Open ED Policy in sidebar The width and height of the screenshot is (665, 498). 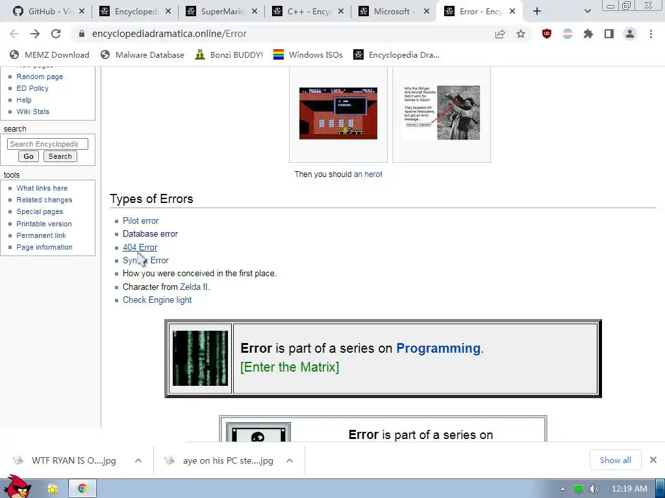point(32,88)
